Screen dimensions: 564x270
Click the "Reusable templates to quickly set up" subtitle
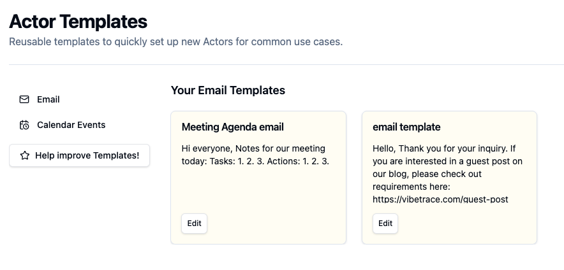[x=175, y=42]
